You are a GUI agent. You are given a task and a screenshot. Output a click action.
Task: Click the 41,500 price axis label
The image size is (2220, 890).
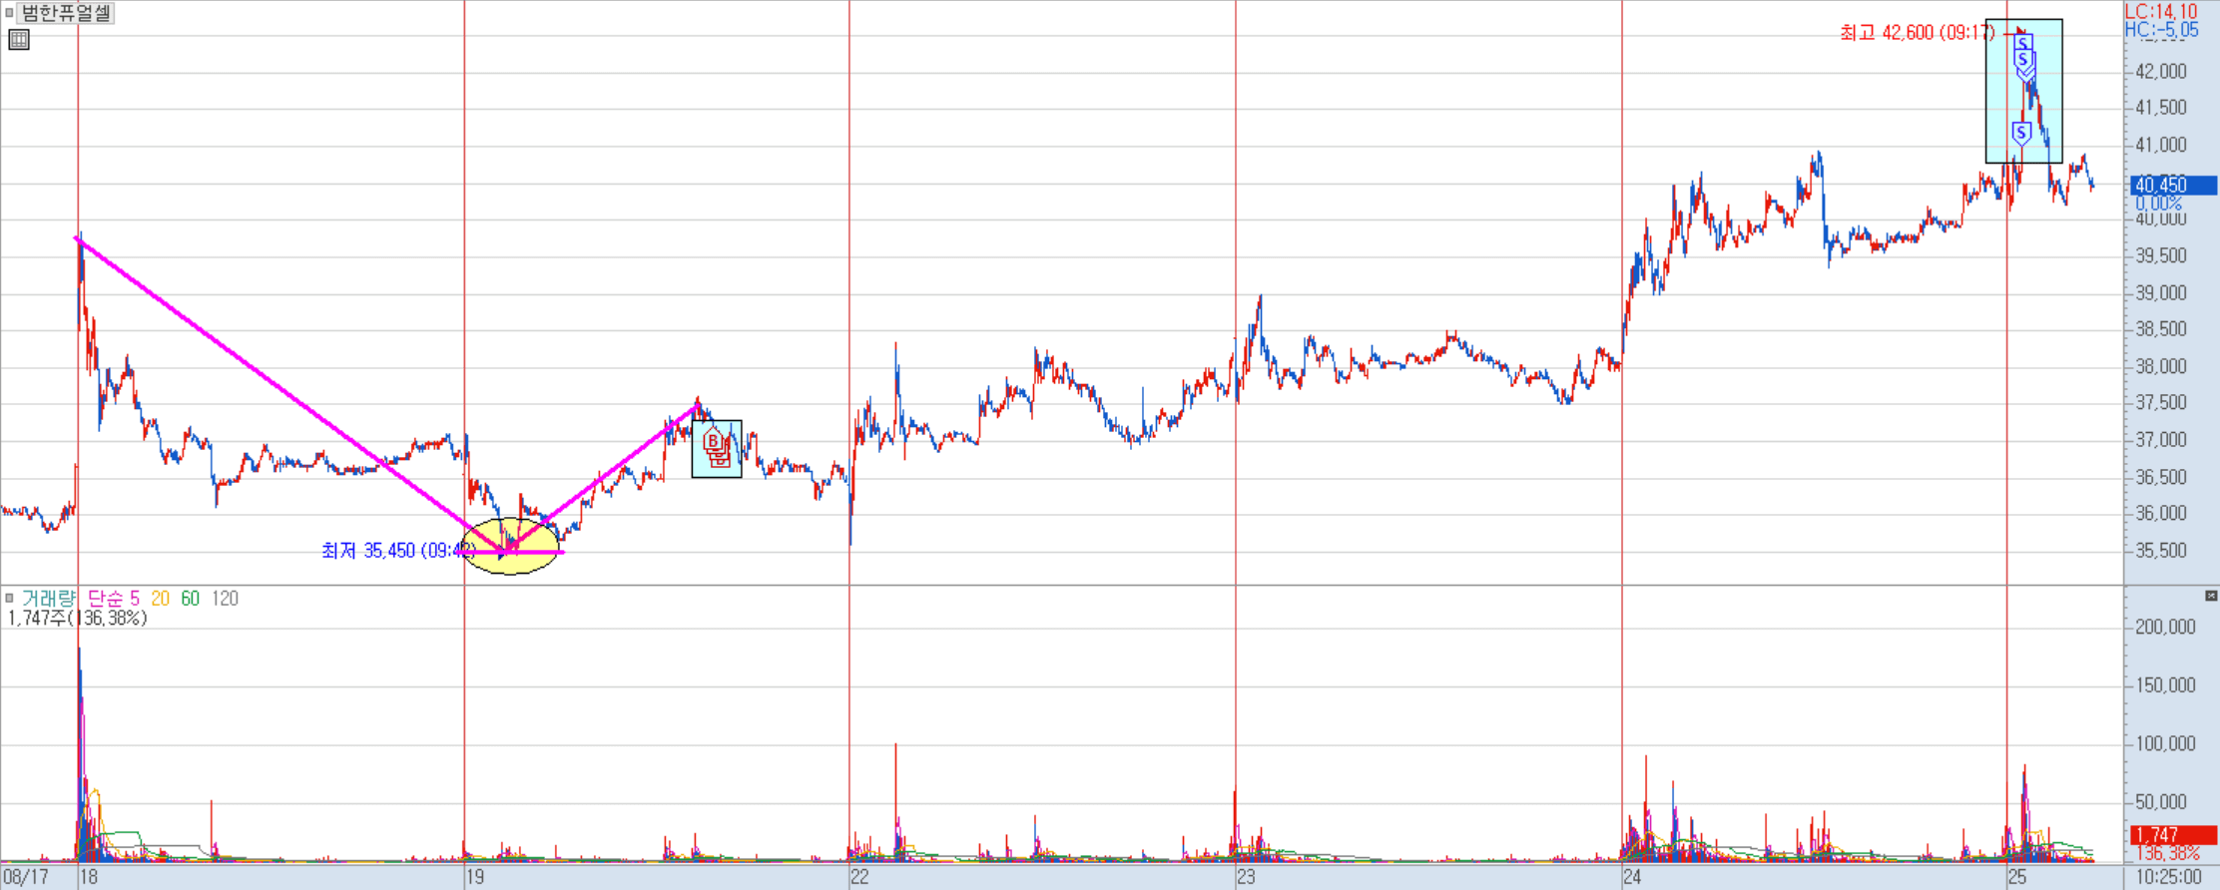pyautogui.click(x=2161, y=108)
